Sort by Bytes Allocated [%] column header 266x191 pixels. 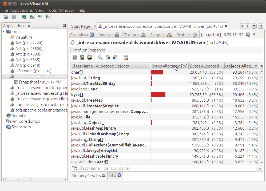[169, 66]
